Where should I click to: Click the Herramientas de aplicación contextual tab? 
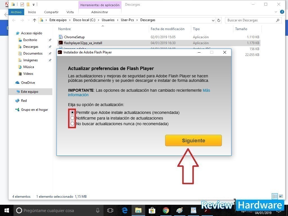coord(100,5)
